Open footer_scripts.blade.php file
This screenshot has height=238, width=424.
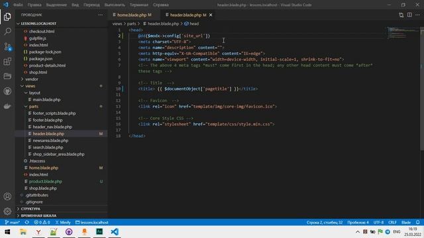tap(54, 113)
